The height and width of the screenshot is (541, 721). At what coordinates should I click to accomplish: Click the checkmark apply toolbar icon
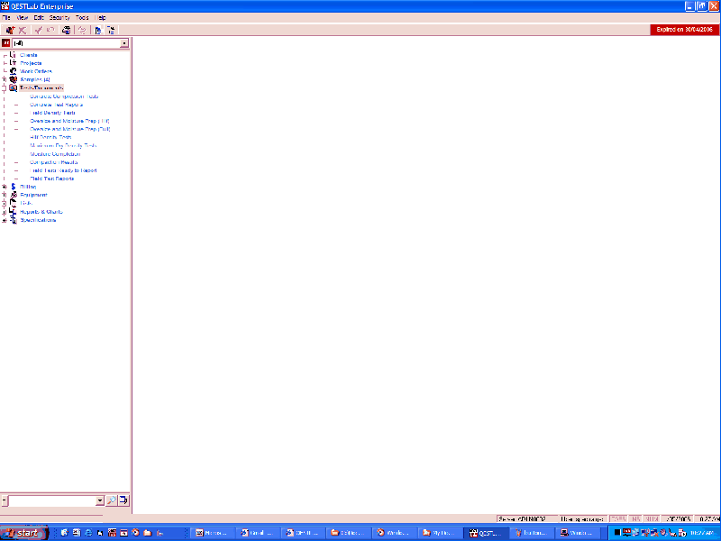click(x=37, y=30)
